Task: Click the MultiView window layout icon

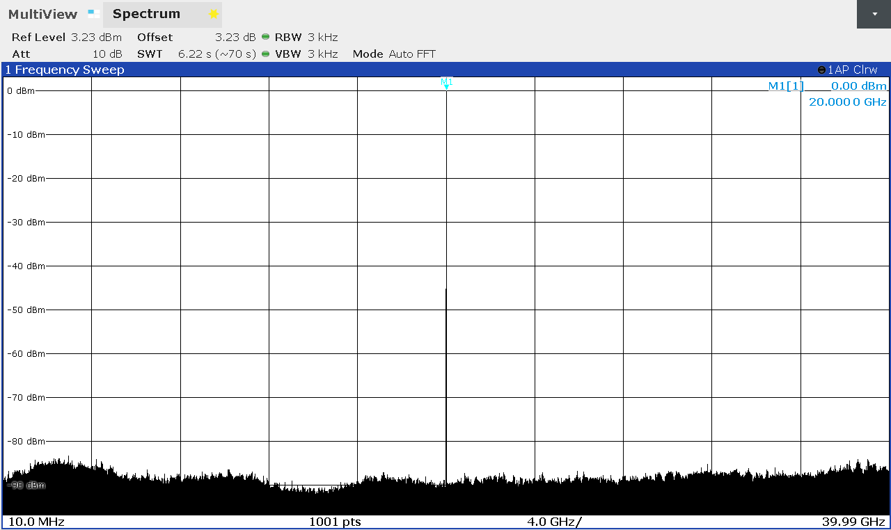Action: 93,13
